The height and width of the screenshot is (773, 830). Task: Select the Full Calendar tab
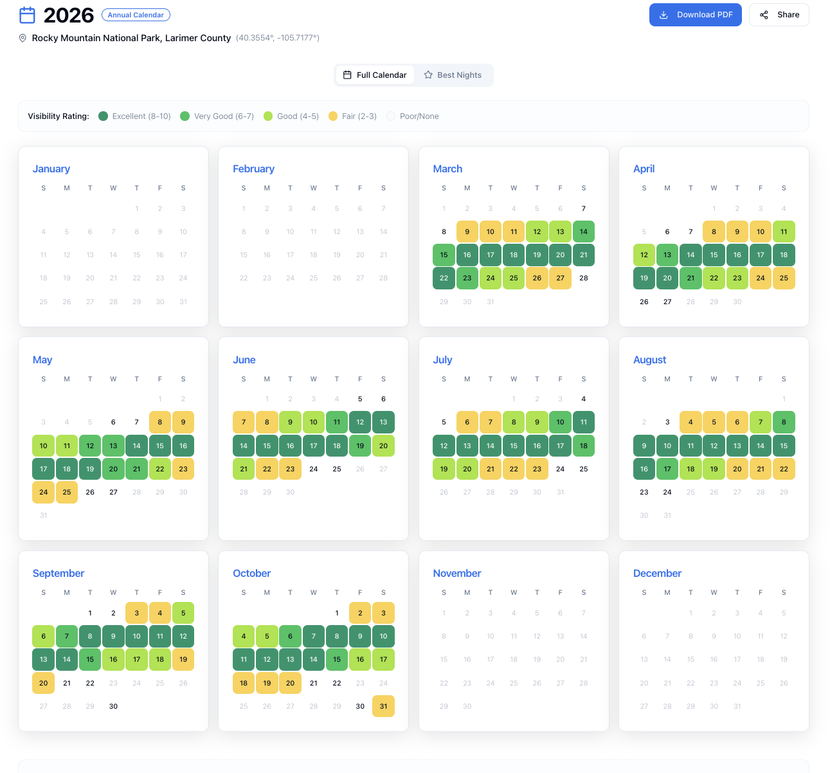point(375,75)
